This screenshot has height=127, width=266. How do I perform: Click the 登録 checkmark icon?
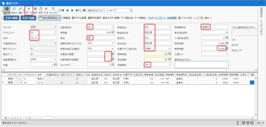click(x=35, y=9)
